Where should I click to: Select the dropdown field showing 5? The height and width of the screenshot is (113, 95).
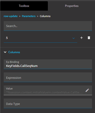(x=40, y=38)
